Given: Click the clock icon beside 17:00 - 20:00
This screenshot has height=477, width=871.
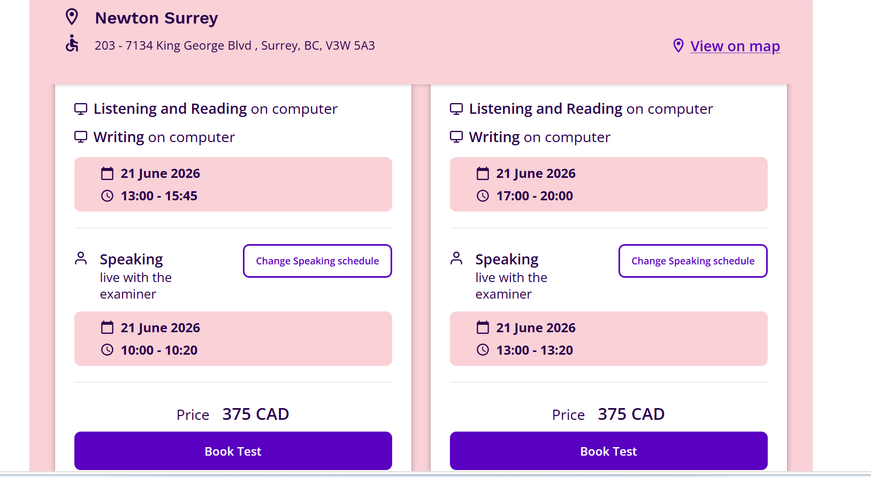Looking at the screenshot, I should [x=483, y=196].
